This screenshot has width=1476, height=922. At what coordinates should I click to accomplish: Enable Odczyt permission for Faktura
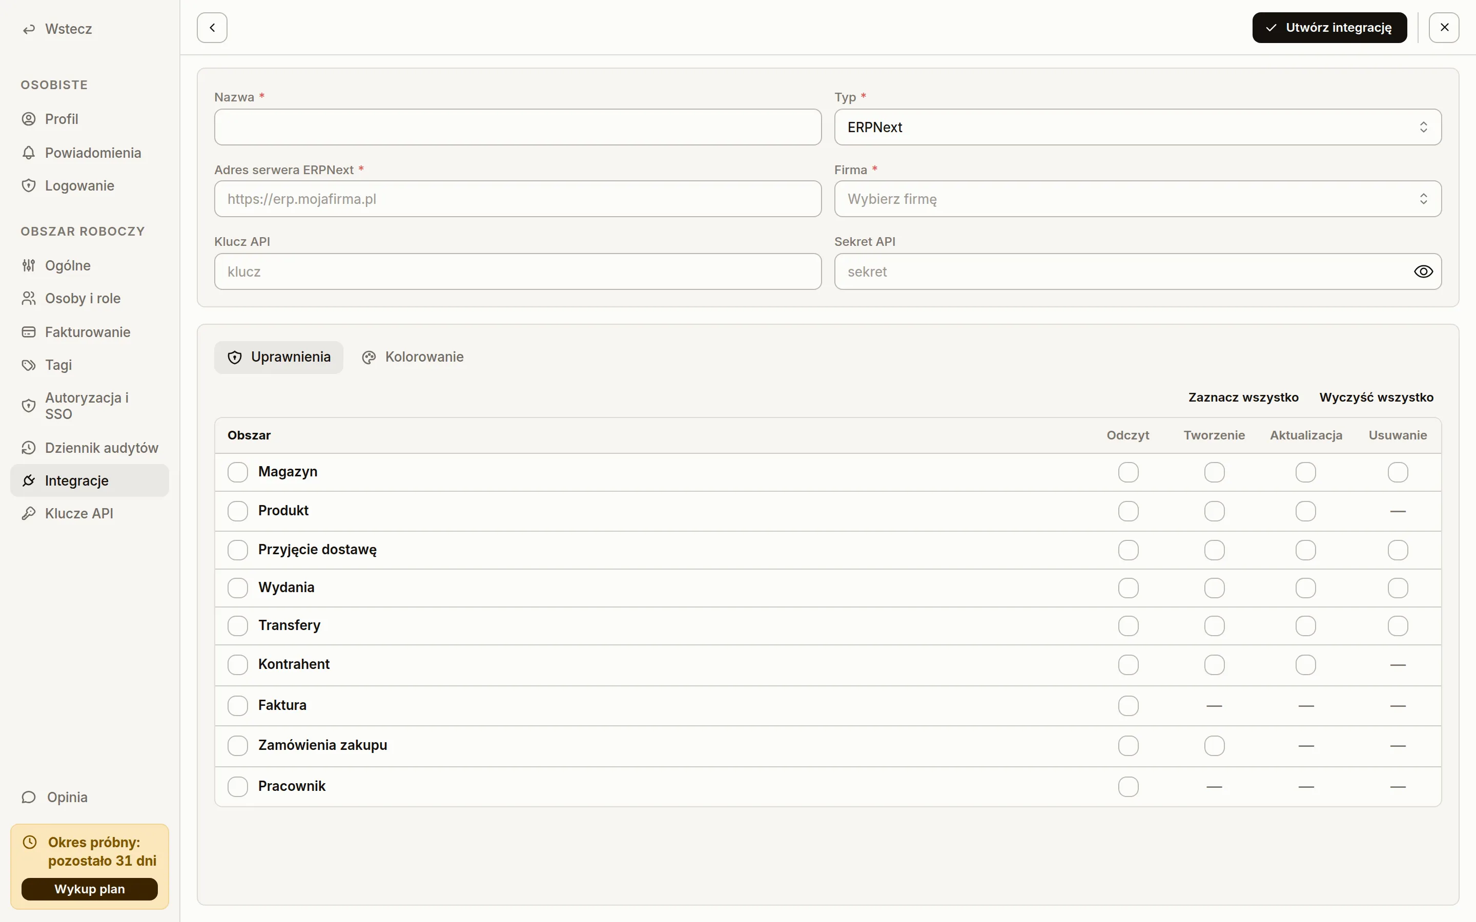pyautogui.click(x=1129, y=705)
